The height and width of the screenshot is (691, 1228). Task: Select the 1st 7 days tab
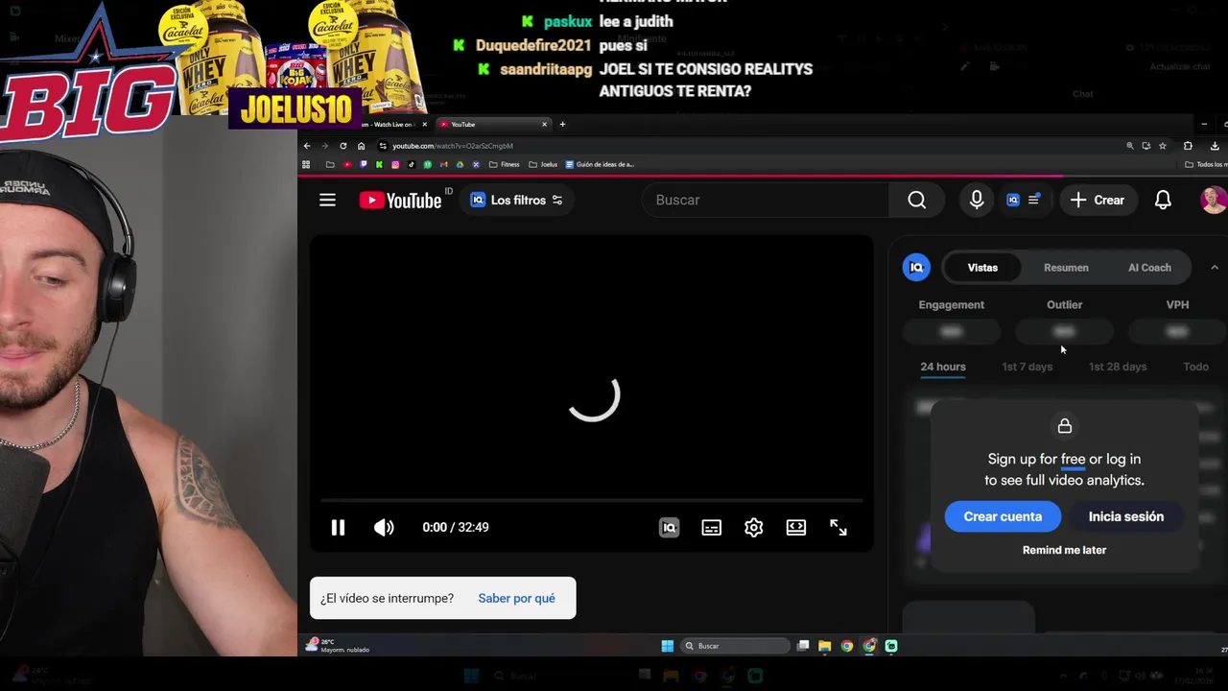point(1027,367)
